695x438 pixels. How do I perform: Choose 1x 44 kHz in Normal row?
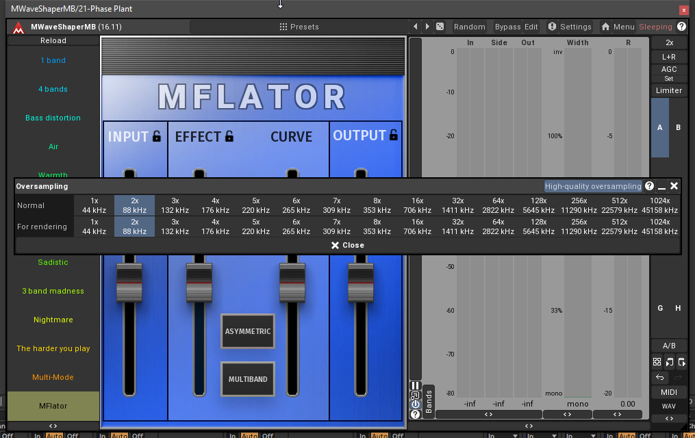point(94,205)
